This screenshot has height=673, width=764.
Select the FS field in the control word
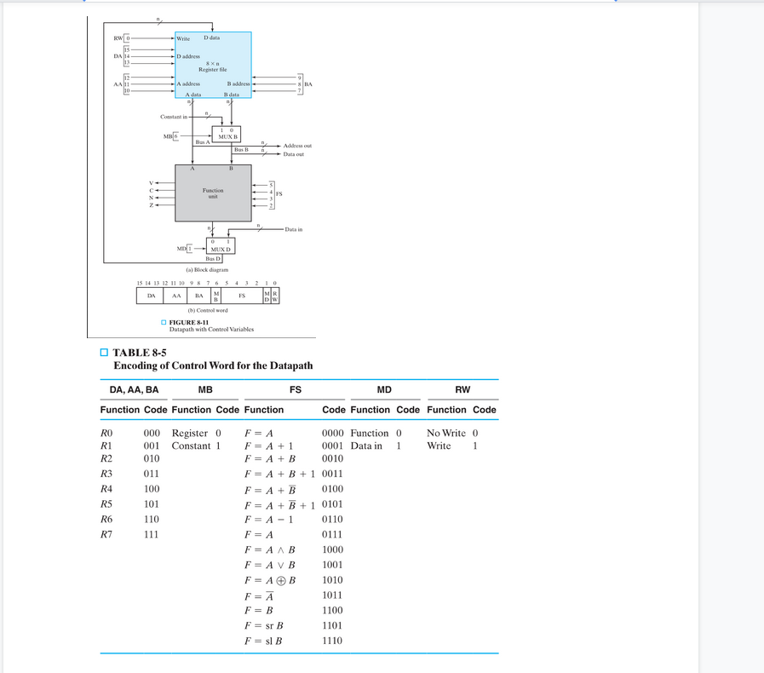click(x=241, y=296)
